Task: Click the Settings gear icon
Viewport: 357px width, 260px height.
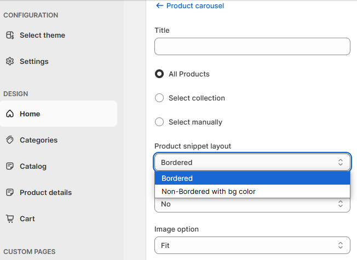Action: [10, 61]
